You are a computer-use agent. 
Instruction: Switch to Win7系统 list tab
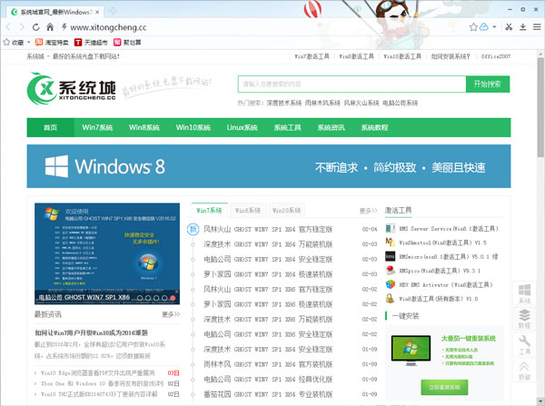(209, 211)
